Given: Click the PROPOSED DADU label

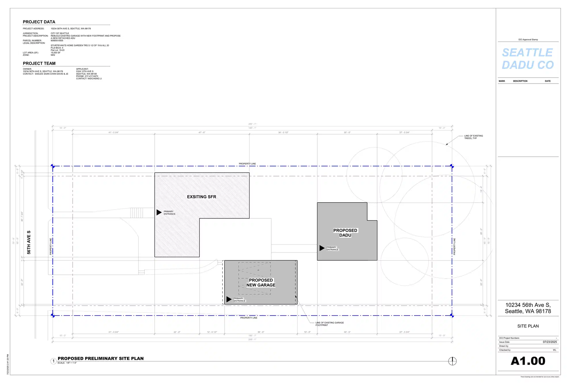Looking at the screenshot, I should [345, 233].
